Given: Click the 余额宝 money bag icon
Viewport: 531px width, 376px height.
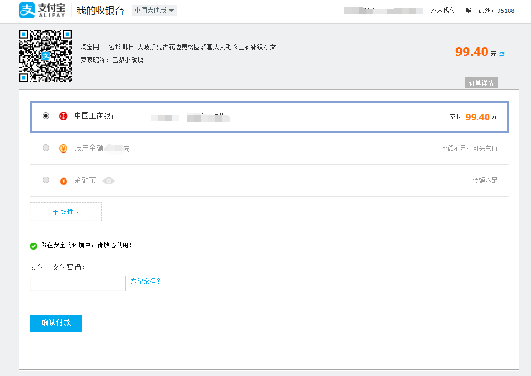Looking at the screenshot, I should pos(63,180).
